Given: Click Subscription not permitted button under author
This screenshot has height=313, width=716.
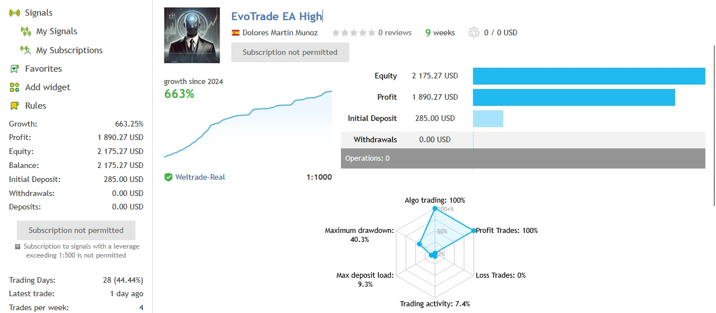Looking at the screenshot, I should 290,52.
